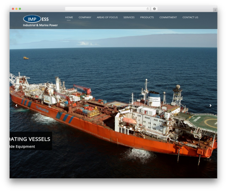The width and height of the screenshot is (227, 192).
Task: Click the yellow minimize window dot
Action: (16, 9)
